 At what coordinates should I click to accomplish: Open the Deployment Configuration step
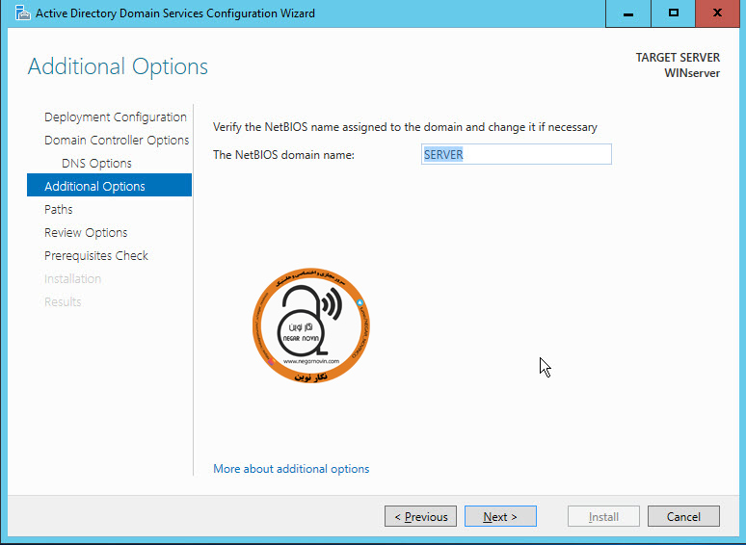pyautogui.click(x=115, y=117)
